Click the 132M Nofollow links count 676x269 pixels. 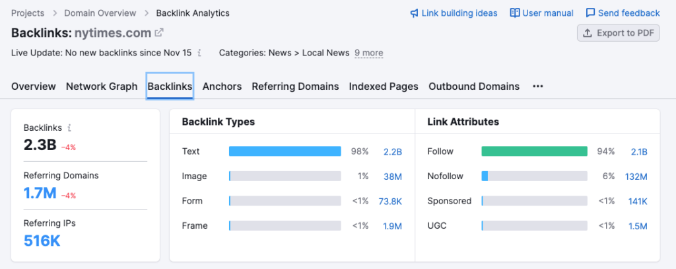(x=636, y=176)
